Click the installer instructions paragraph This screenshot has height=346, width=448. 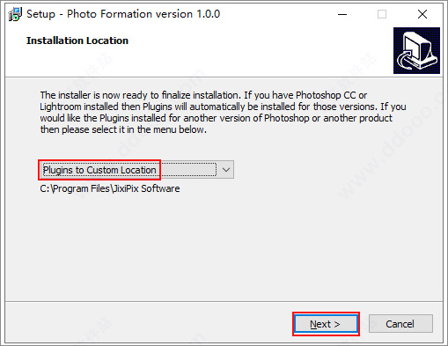point(223,113)
